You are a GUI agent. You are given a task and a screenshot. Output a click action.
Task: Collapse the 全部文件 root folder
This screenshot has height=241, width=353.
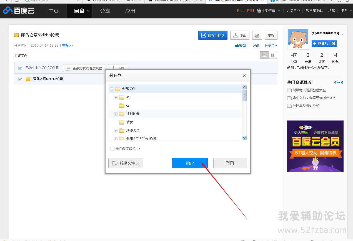(112, 89)
